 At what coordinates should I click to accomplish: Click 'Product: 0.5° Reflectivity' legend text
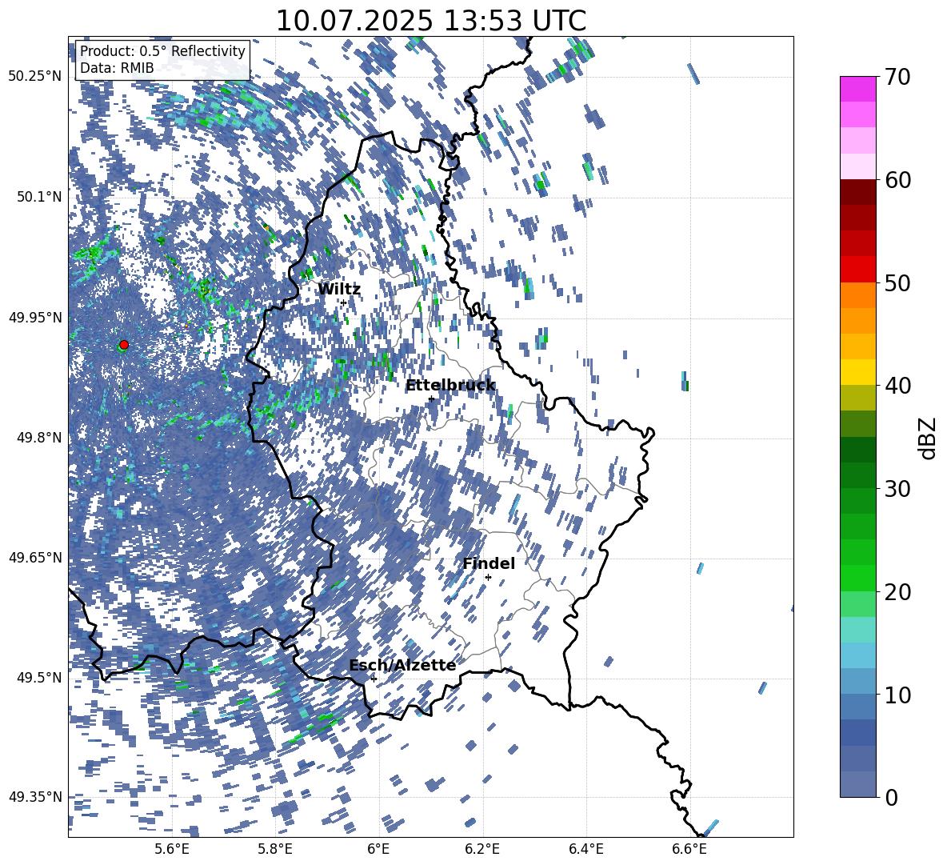pos(162,50)
